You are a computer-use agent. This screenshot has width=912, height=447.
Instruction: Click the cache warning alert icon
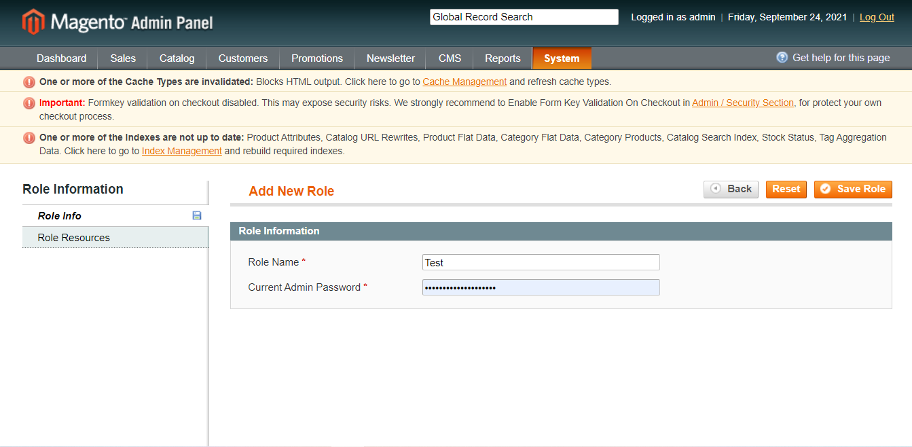pos(29,82)
